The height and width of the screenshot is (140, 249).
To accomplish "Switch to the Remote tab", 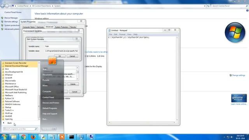I will click(x=73, y=27).
